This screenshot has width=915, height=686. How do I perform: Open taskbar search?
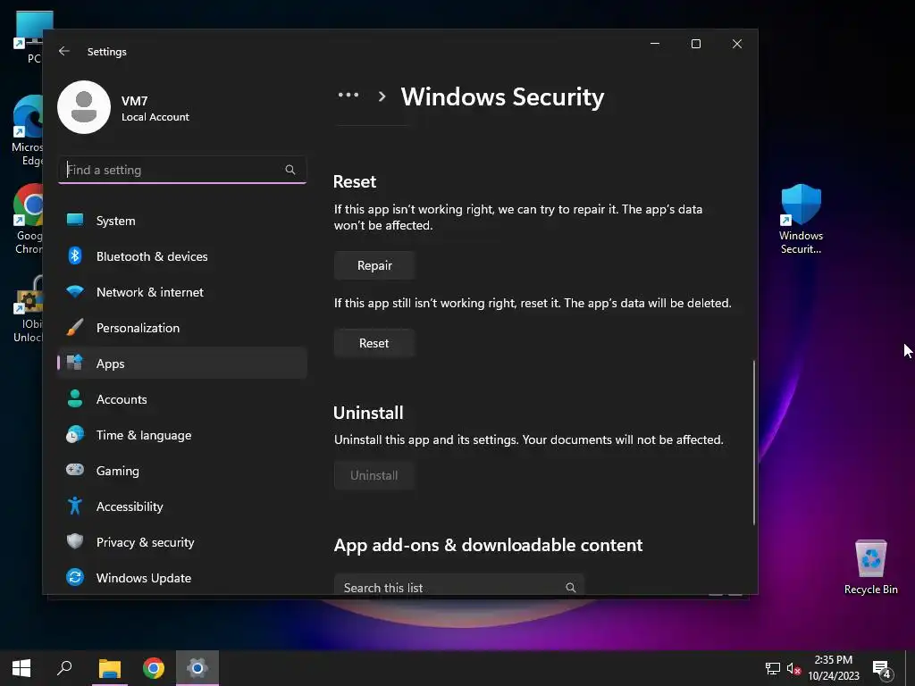click(x=64, y=668)
